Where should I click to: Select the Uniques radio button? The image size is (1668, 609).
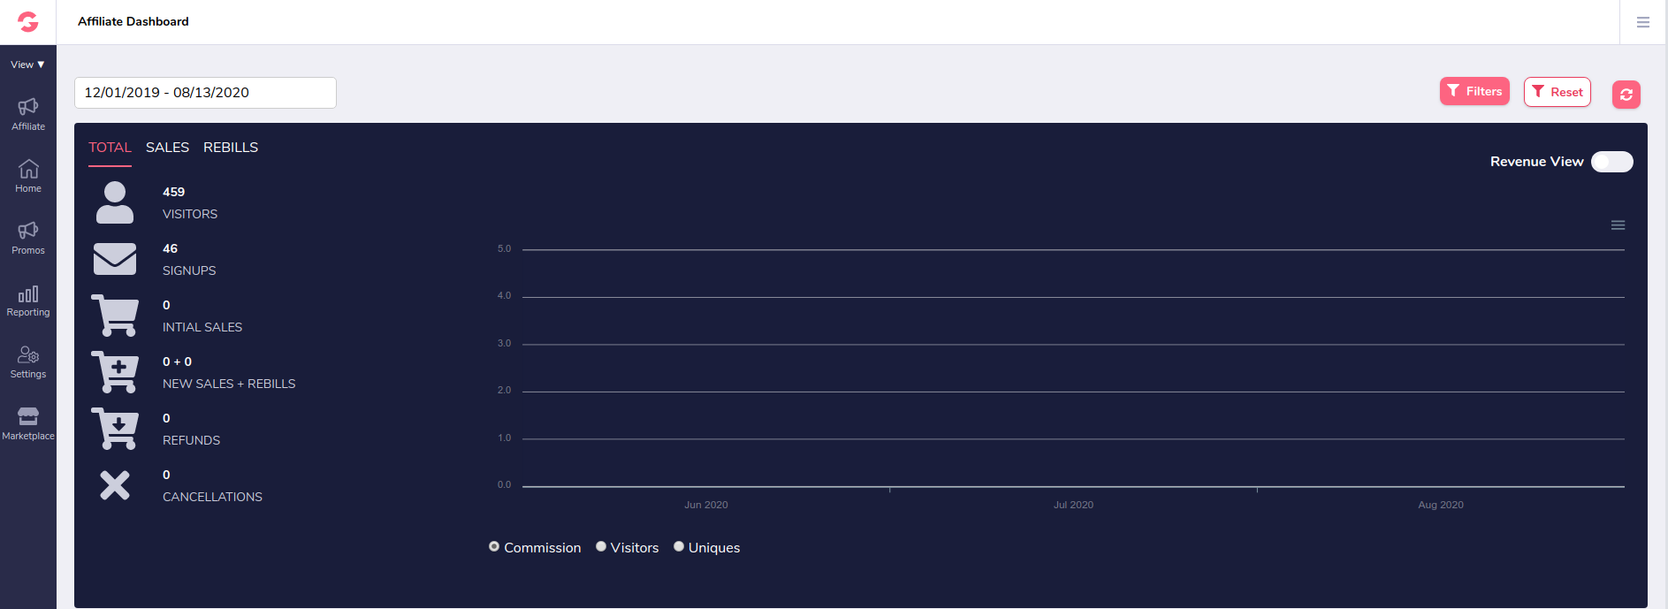coord(679,547)
